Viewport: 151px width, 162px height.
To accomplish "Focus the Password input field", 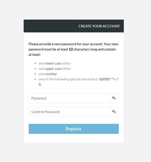I will [69, 98].
